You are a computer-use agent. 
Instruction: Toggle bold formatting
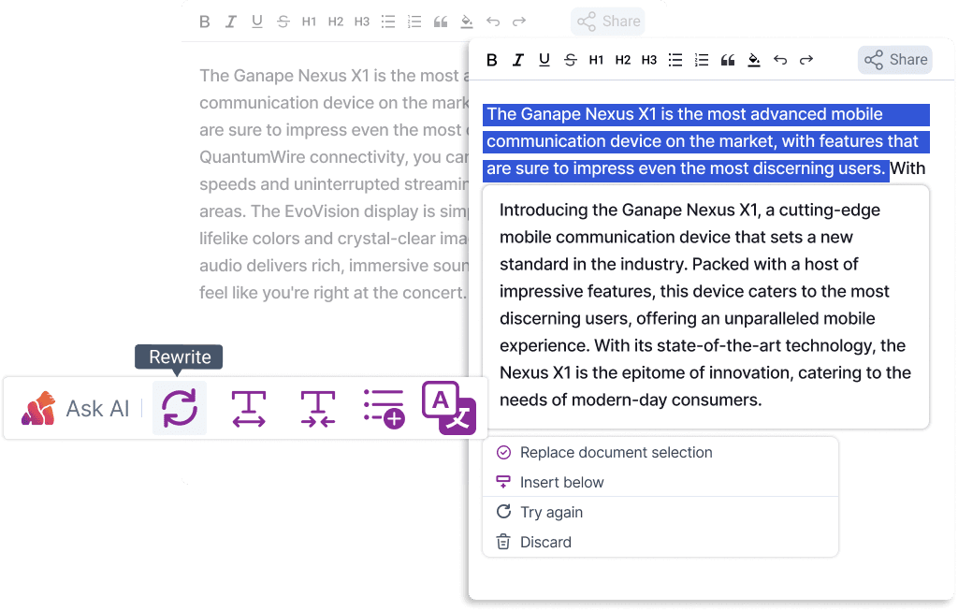[x=492, y=60]
